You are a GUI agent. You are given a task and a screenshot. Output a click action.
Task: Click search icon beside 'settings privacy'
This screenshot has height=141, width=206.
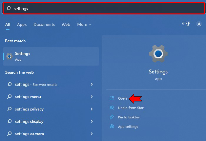tap(10, 109)
